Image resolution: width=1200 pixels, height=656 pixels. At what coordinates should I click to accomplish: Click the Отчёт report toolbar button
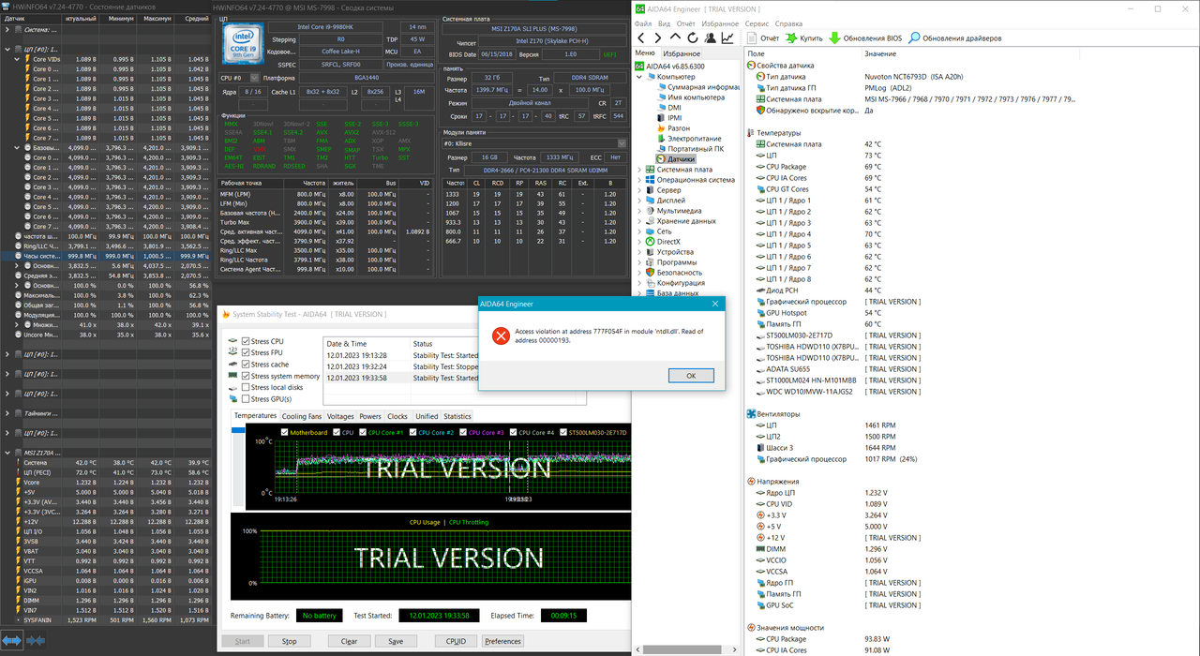[x=763, y=38]
